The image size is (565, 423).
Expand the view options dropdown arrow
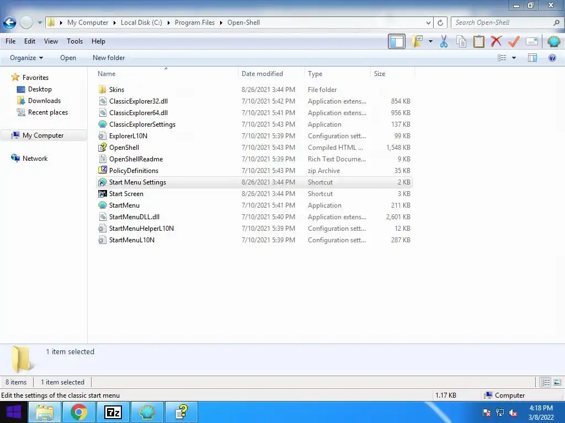click(x=514, y=58)
